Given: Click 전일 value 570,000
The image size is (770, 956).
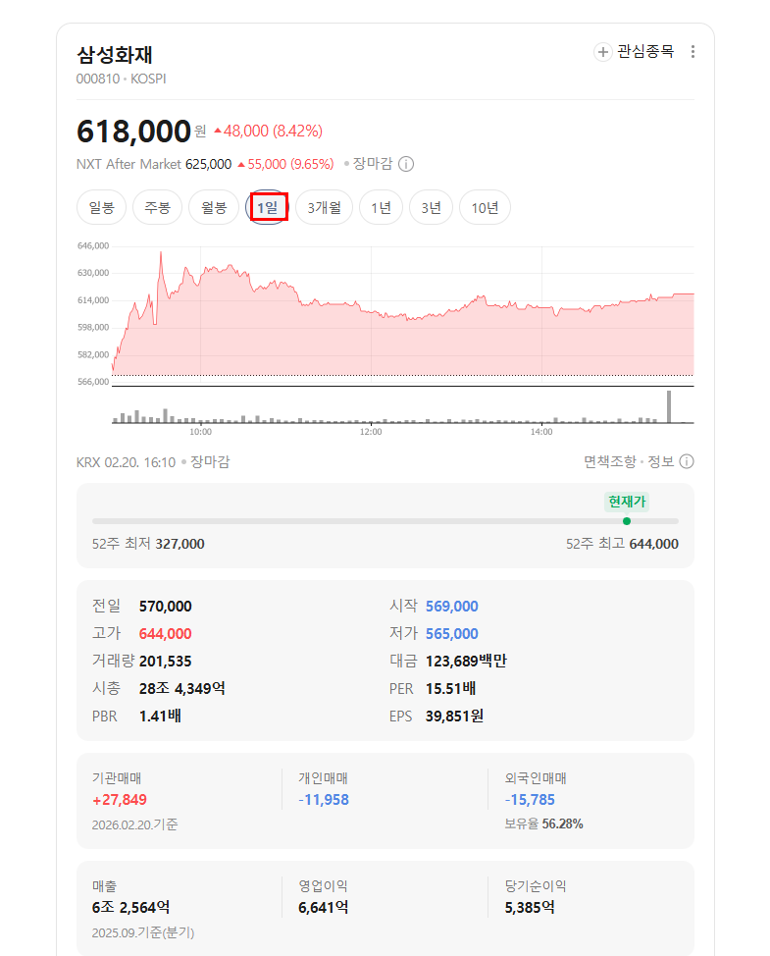Looking at the screenshot, I should click(165, 606).
